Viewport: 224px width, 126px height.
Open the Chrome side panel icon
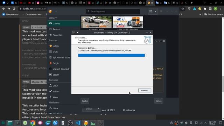(210, 9)
